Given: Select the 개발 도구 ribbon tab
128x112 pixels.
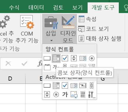Looking at the screenshot, I should pyautogui.click(x=103, y=7).
